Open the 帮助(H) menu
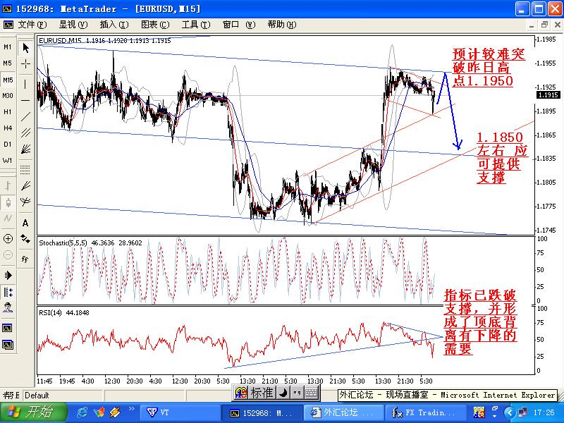This screenshot has width=564, height=423. pos(282,25)
